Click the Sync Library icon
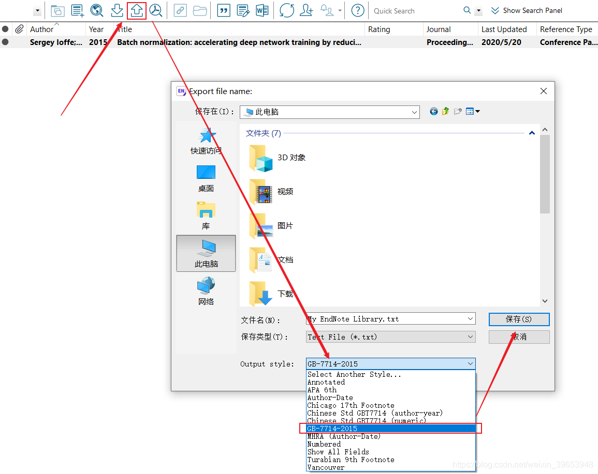This screenshot has width=598, height=474. (286, 11)
